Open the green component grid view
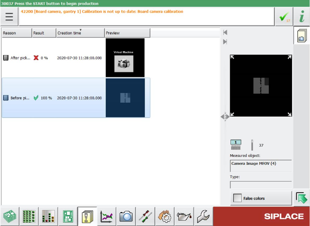The height and width of the screenshot is (226, 310). pyautogui.click(x=29, y=216)
